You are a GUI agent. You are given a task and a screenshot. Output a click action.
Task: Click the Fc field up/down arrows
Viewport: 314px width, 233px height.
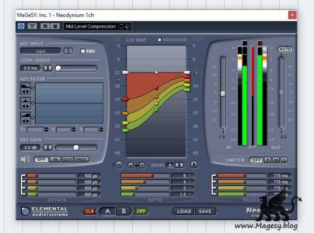(47, 130)
